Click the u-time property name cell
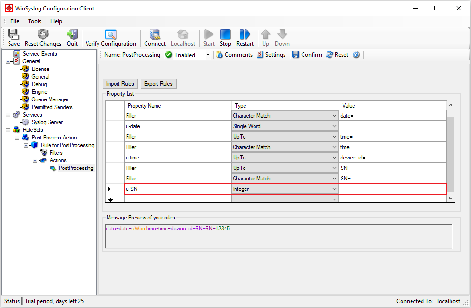Screen dimensions: 471x308 pyautogui.click(x=178, y=158)
